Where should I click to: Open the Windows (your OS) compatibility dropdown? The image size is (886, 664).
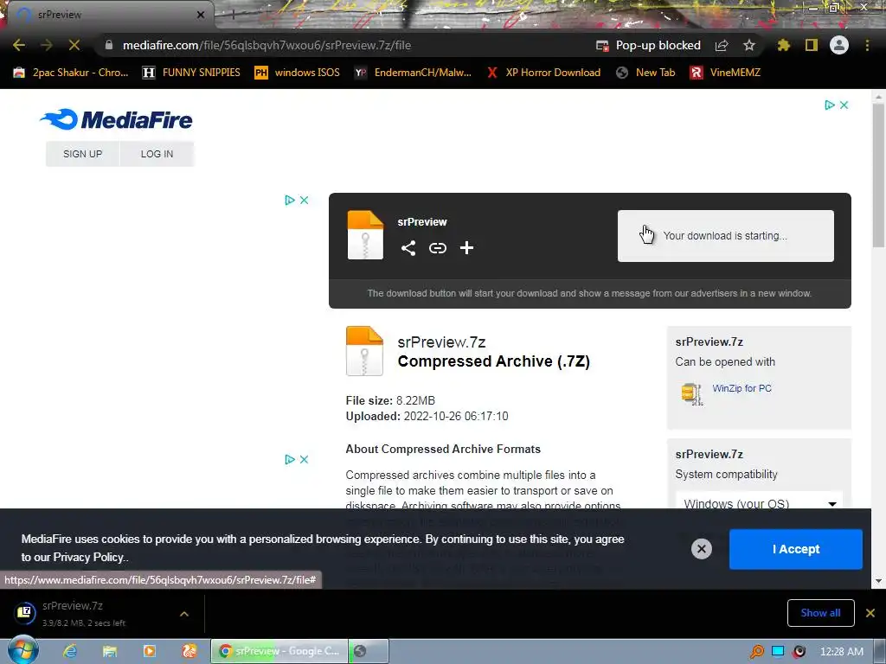tap(760, 503)
